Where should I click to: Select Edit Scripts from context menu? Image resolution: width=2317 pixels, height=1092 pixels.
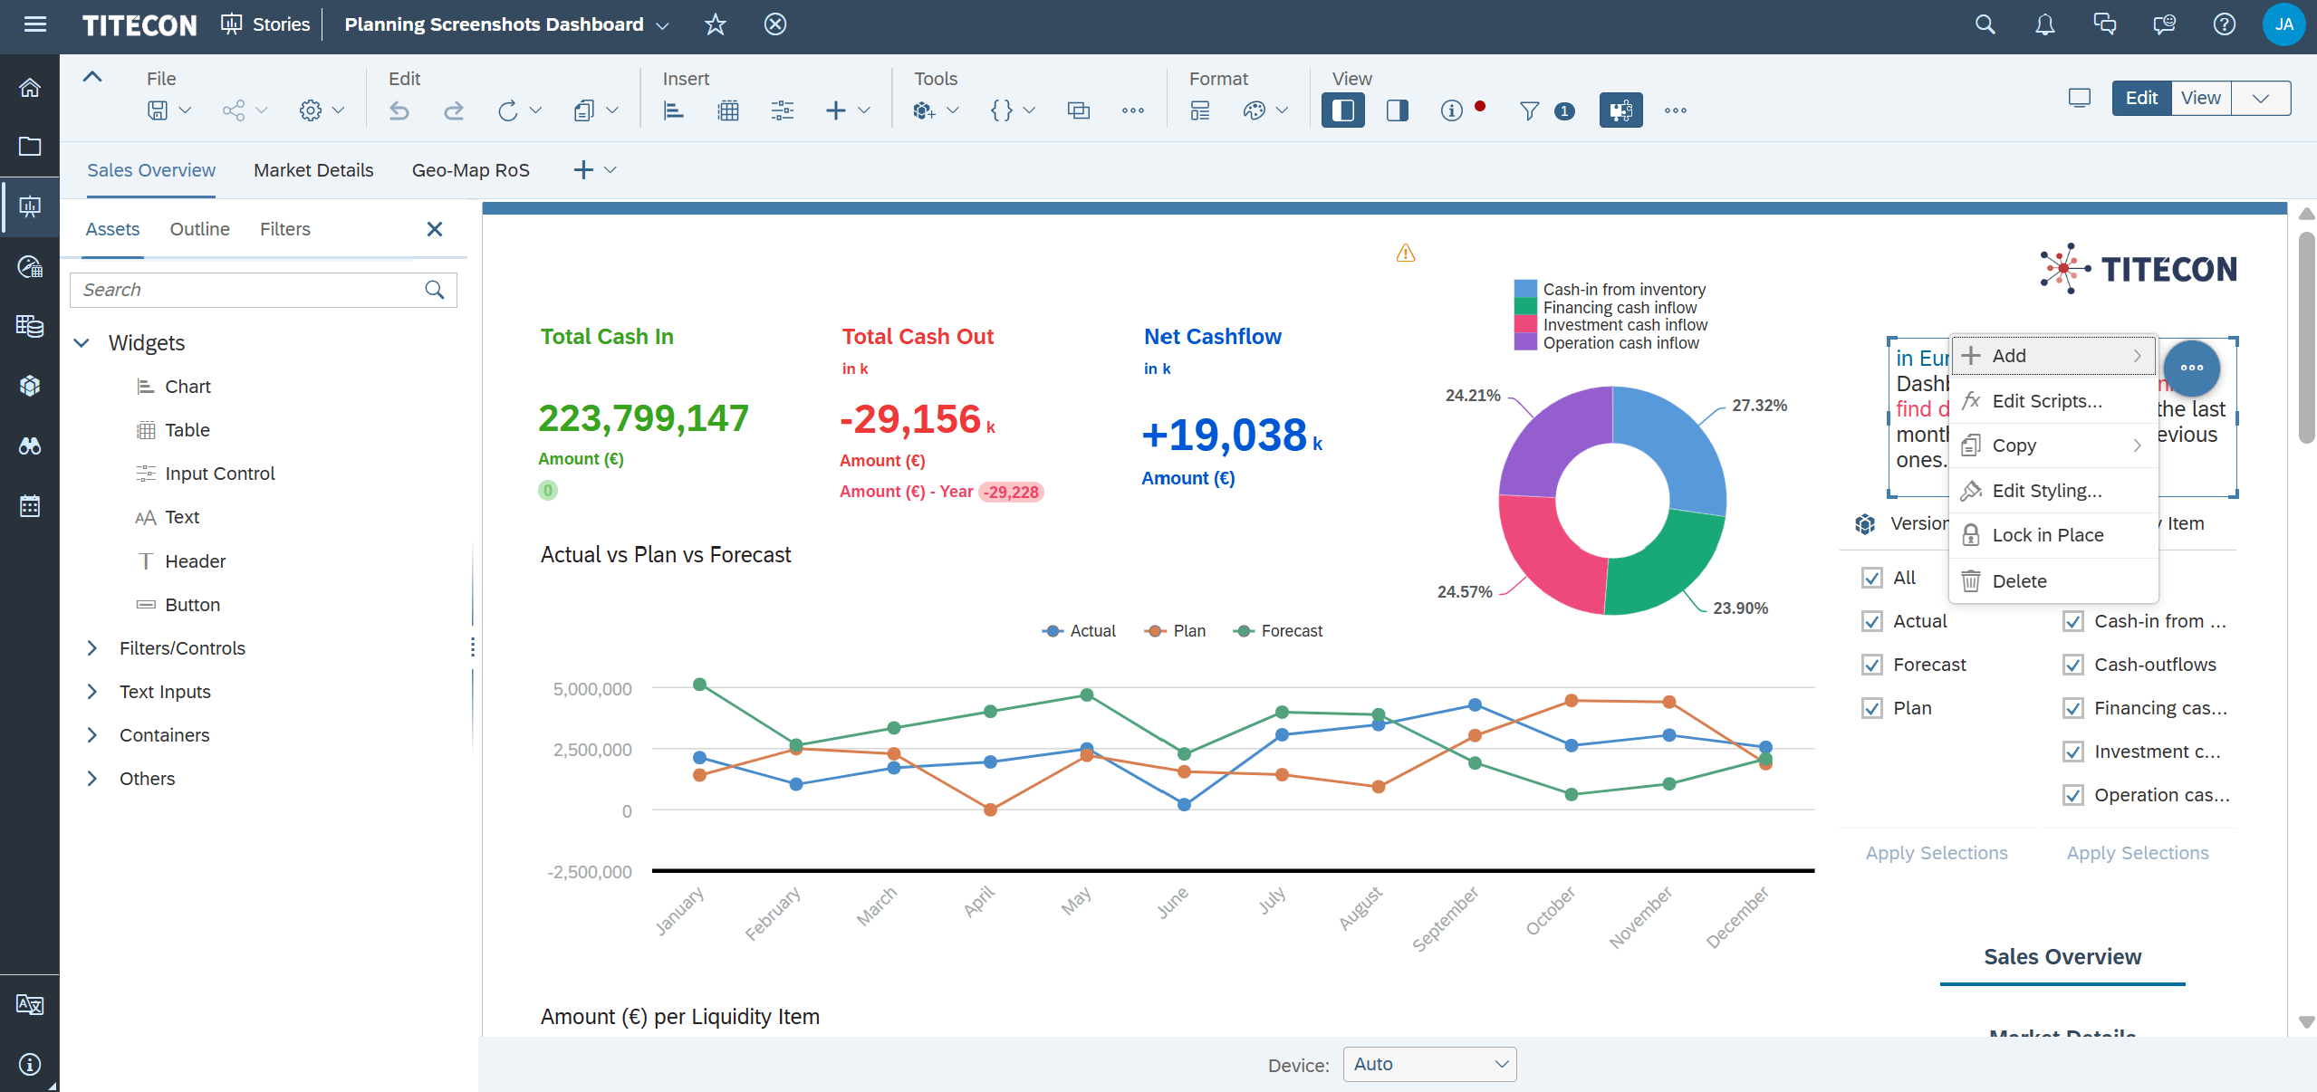point(2046,401)
